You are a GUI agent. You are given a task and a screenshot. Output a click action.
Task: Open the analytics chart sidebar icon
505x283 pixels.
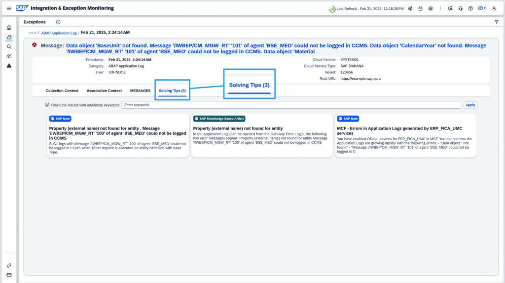(x=9, y=56)
